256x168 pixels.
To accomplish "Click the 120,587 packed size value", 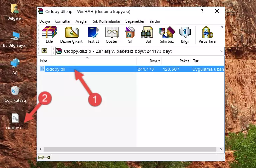I will tap(171, 69).
